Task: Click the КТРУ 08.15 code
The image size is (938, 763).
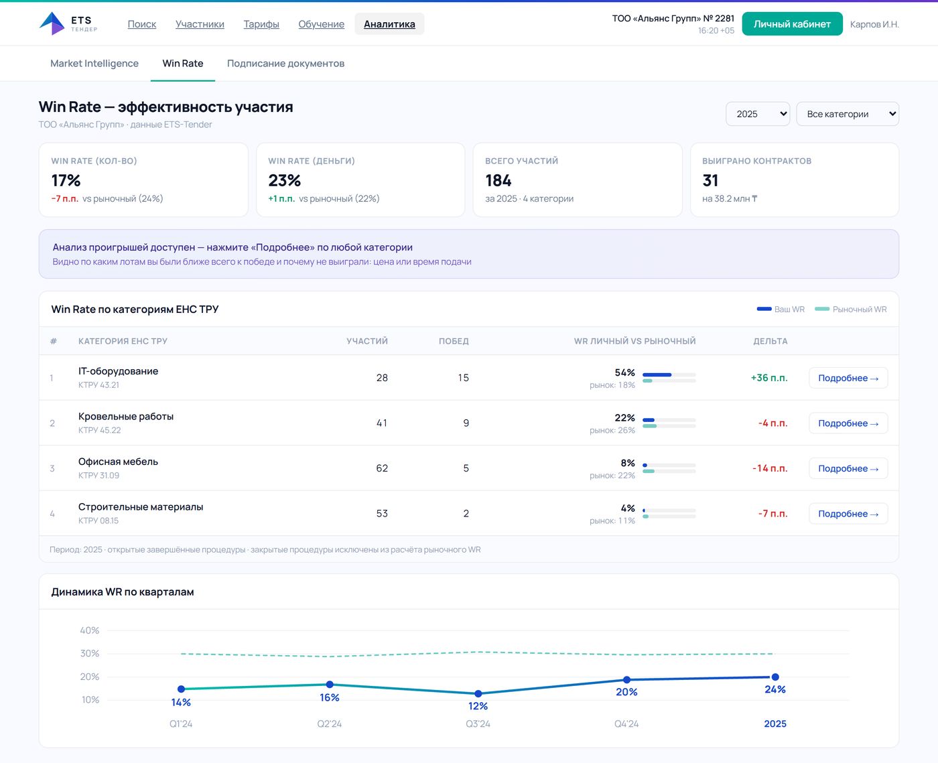Action: coord(98,521)
